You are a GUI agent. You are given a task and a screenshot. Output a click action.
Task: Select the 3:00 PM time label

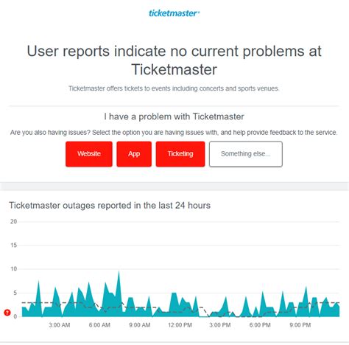click(220, 325)
